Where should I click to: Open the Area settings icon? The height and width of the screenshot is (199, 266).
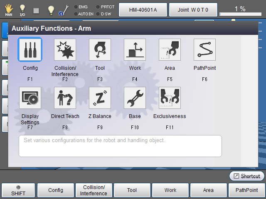tap(170, 50)
